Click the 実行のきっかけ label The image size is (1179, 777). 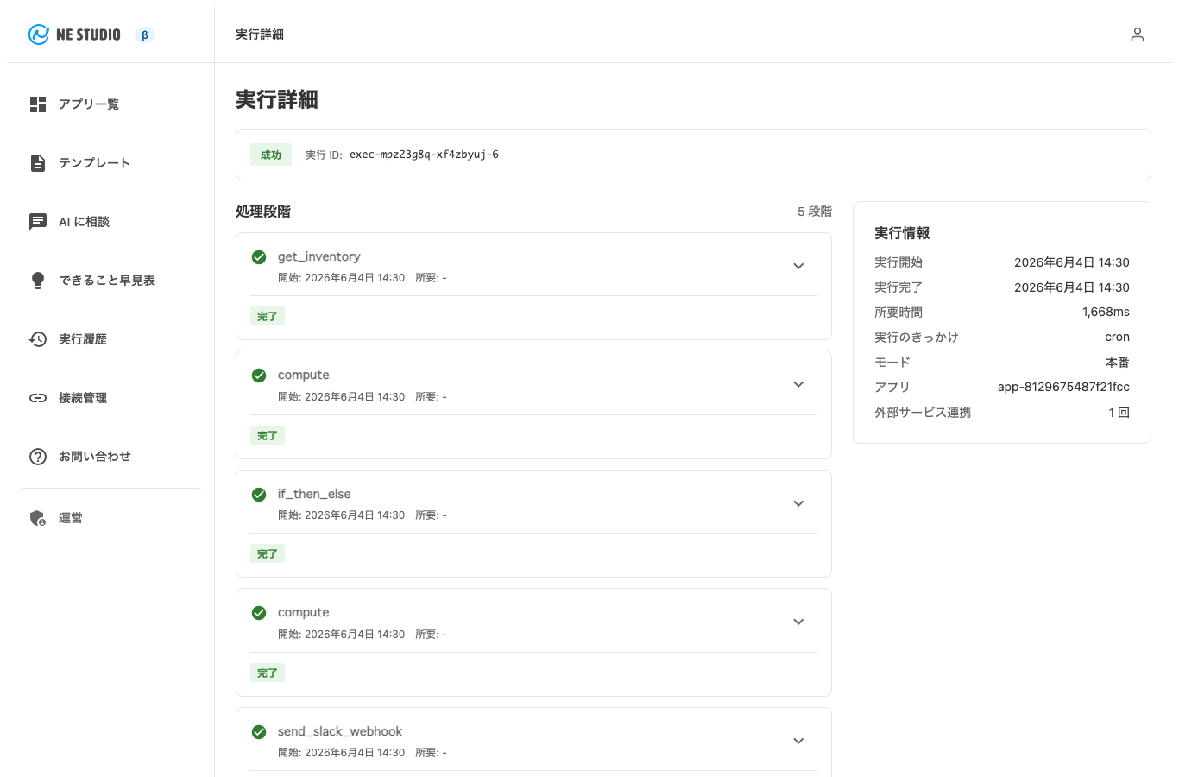(x=917, y=337)
